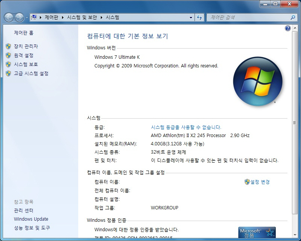Click the Forward navigation arrow button

click(20, 17)
